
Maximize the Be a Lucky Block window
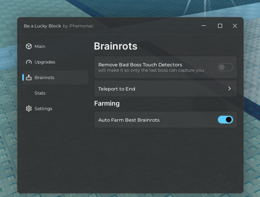(220, 26)
